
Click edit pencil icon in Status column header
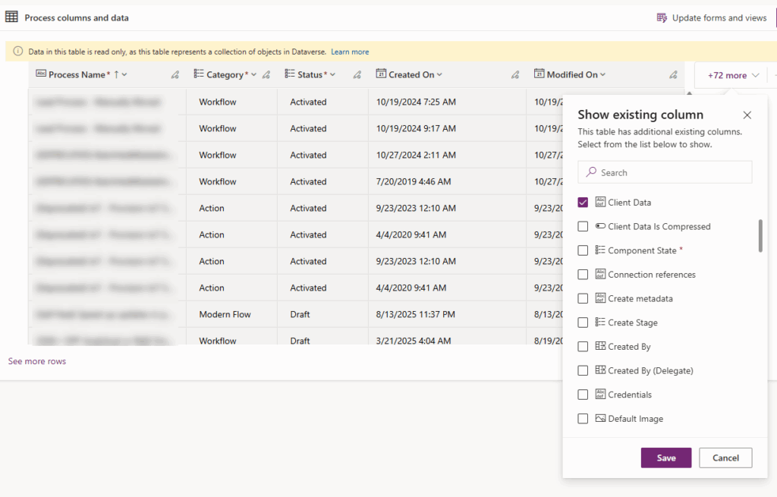coord(357,75)
